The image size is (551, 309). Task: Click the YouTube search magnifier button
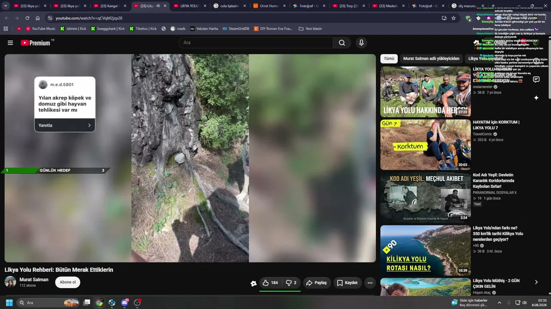pyautogui.click(x=342, y=42)
